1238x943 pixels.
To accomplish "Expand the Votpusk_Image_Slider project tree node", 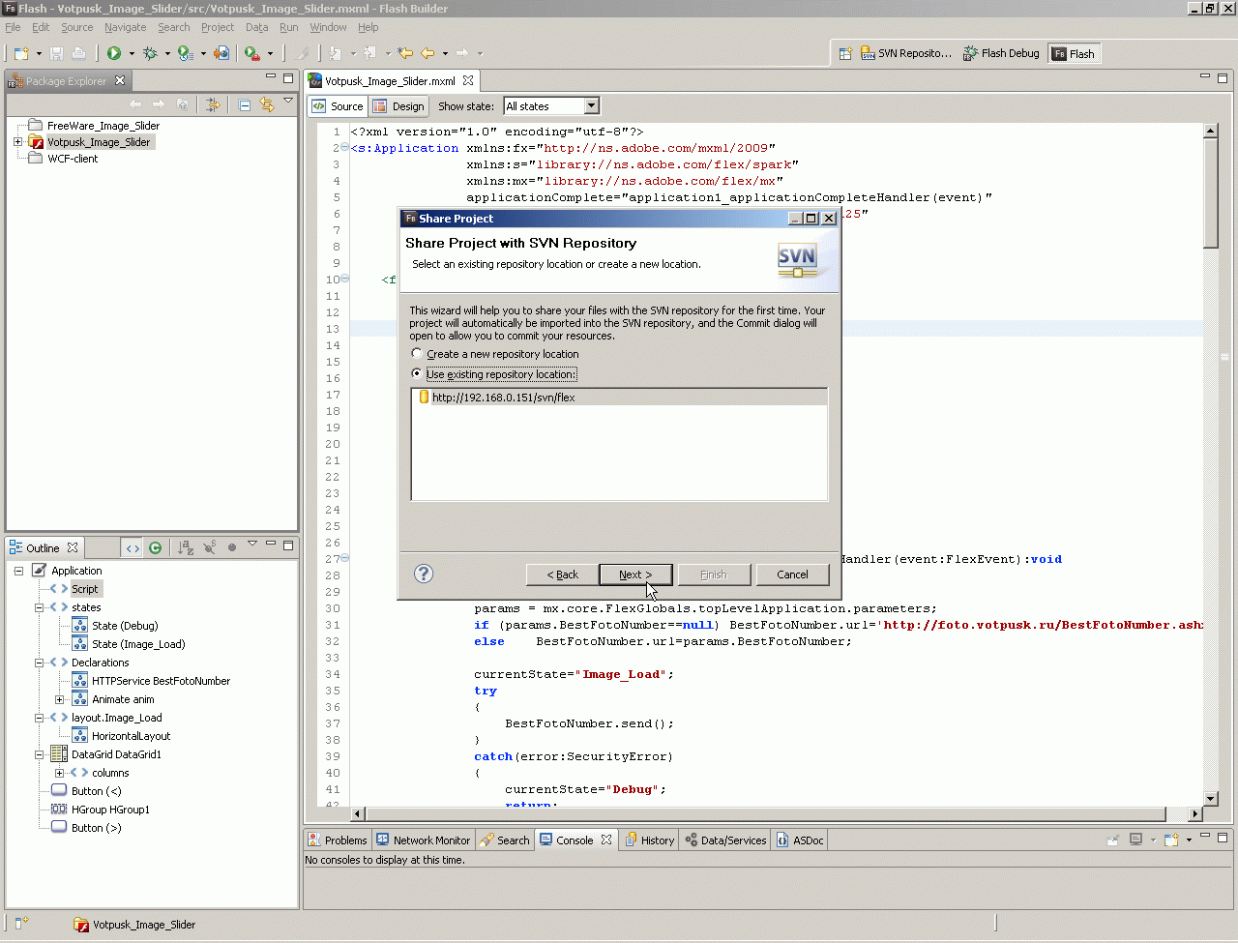I will 17,142.
